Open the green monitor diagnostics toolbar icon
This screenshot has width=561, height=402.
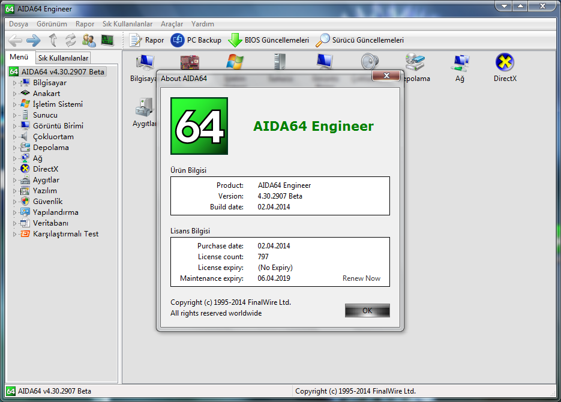(107, 40)
